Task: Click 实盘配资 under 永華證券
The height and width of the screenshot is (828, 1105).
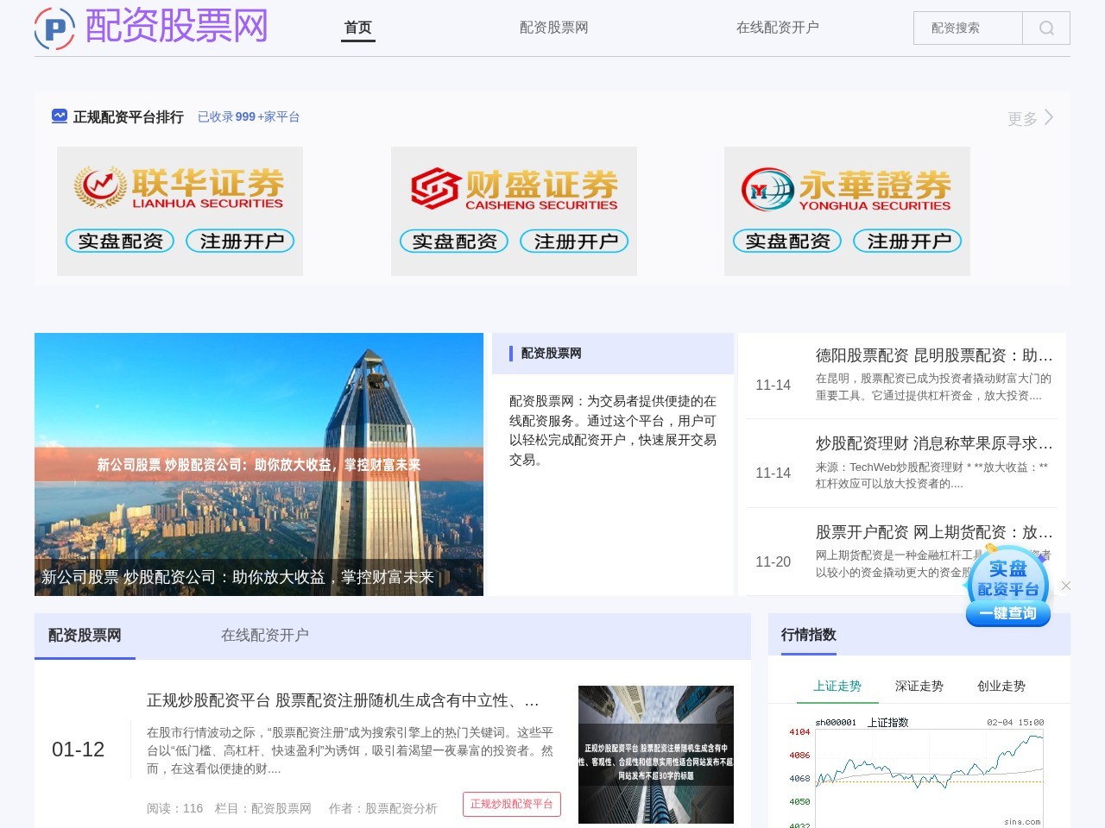Action: pos(787,241)
